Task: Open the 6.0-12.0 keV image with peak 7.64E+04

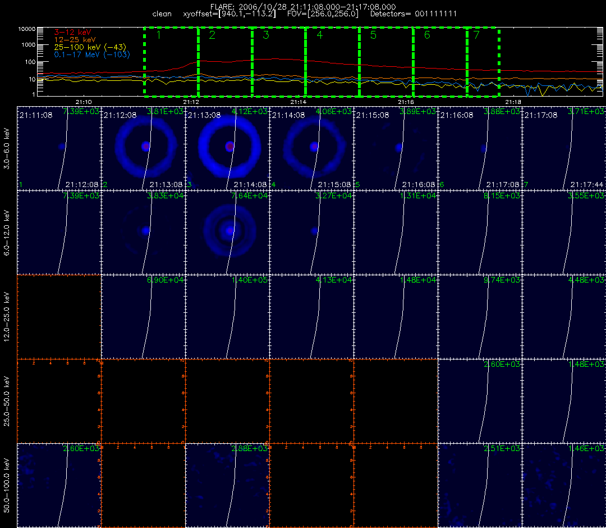Action: (228, 233)
